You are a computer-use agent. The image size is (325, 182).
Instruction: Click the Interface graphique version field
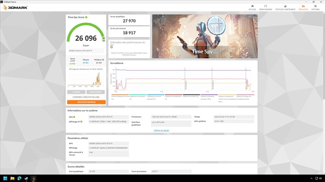(171, 123)
